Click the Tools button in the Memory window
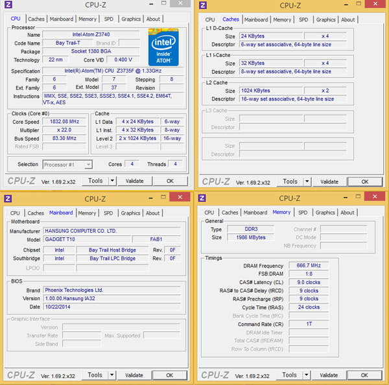The image size is (389, 385). 290,375
